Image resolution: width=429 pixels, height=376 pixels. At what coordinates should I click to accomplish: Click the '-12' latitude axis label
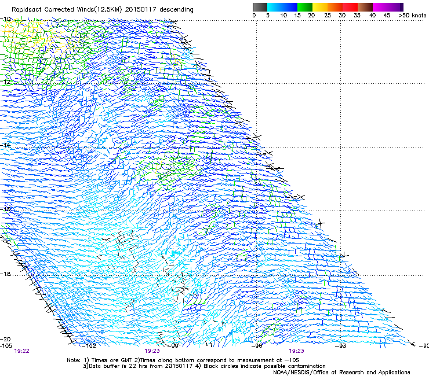point(5,82)
